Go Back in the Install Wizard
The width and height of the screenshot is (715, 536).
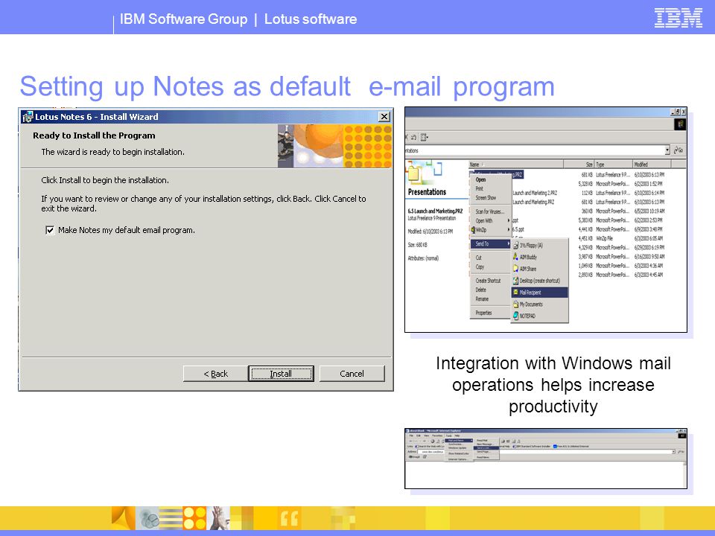pos(215,374)
